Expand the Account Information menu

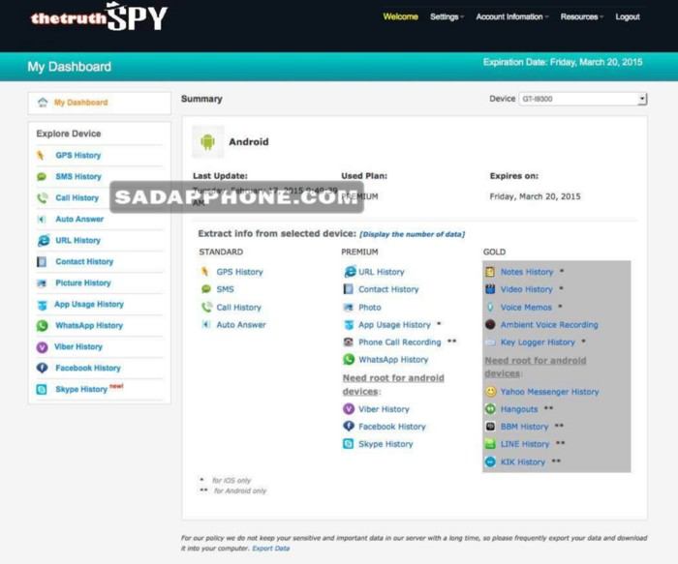click(x=512, y=16)
